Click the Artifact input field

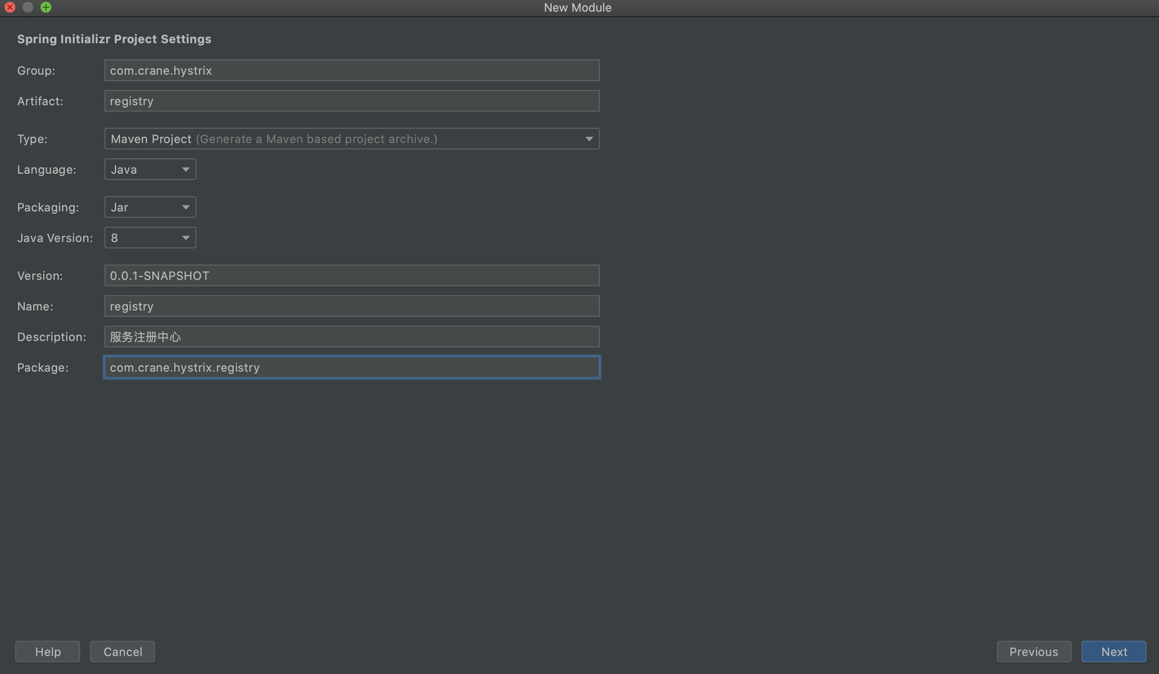click(x=351, y=101)
